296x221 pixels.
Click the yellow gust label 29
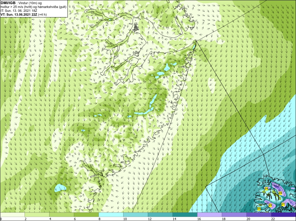(x=270, y=205)
